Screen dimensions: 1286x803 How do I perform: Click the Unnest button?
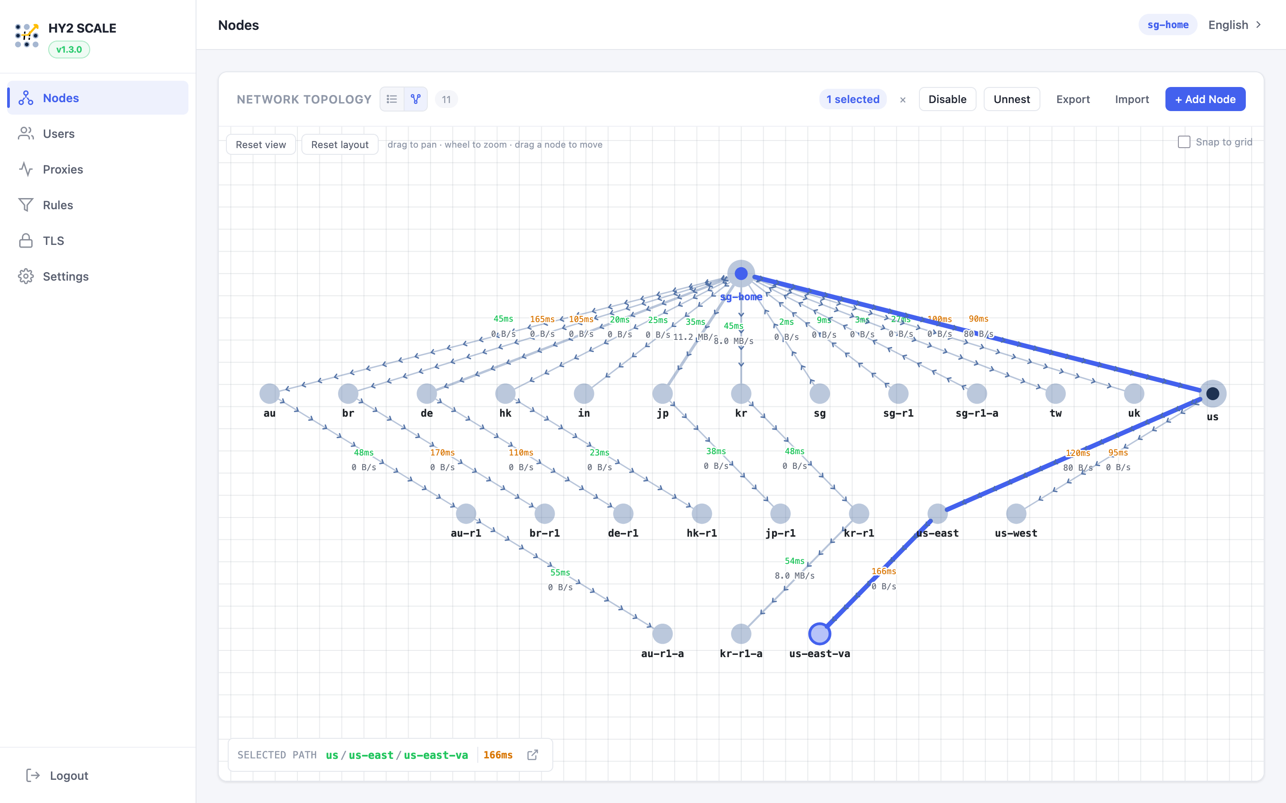[x=1011, y=99]
